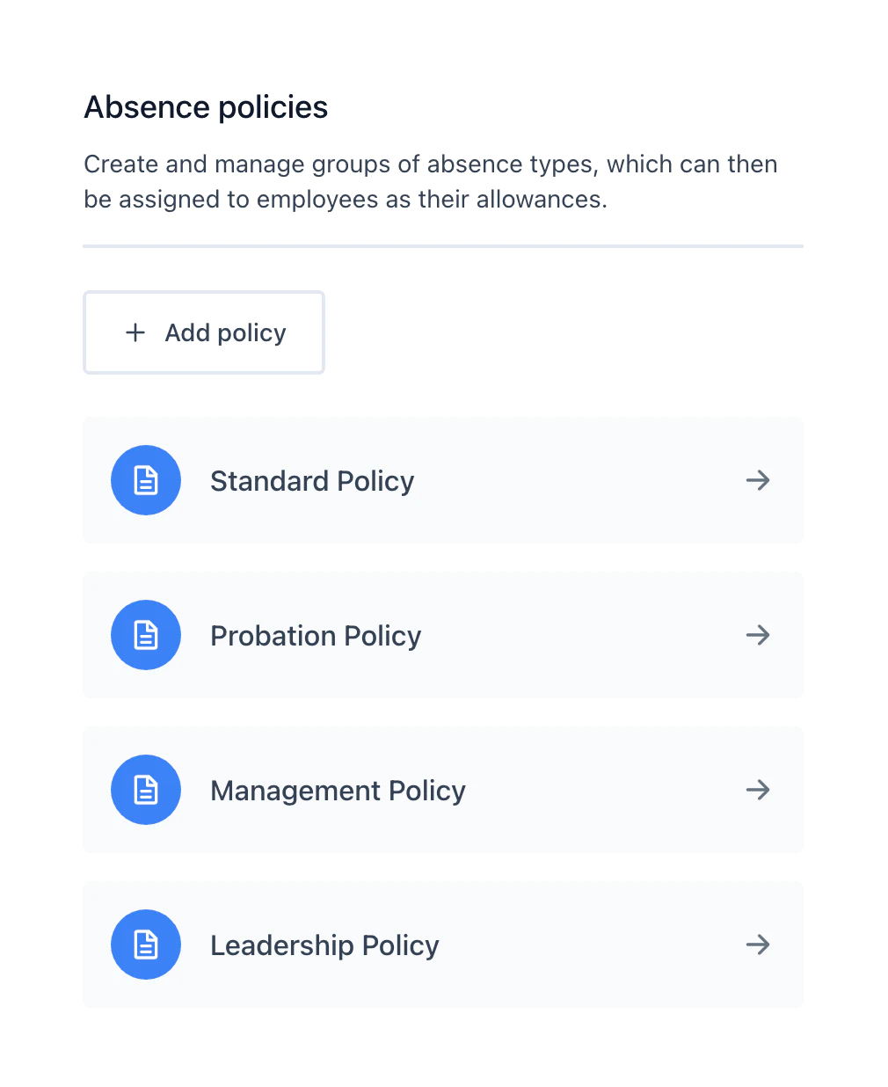This screenshot has width=888, height=1087.
Task: Open Management Policy via its right arrow
Action: pyautogui.click(x=758, y=790)
